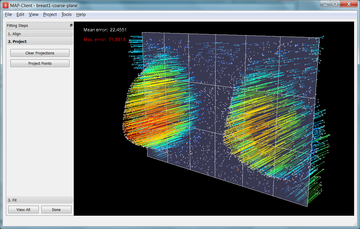
Task: Click the Fitting Steps panel title
Action: (x=17, y=26)
